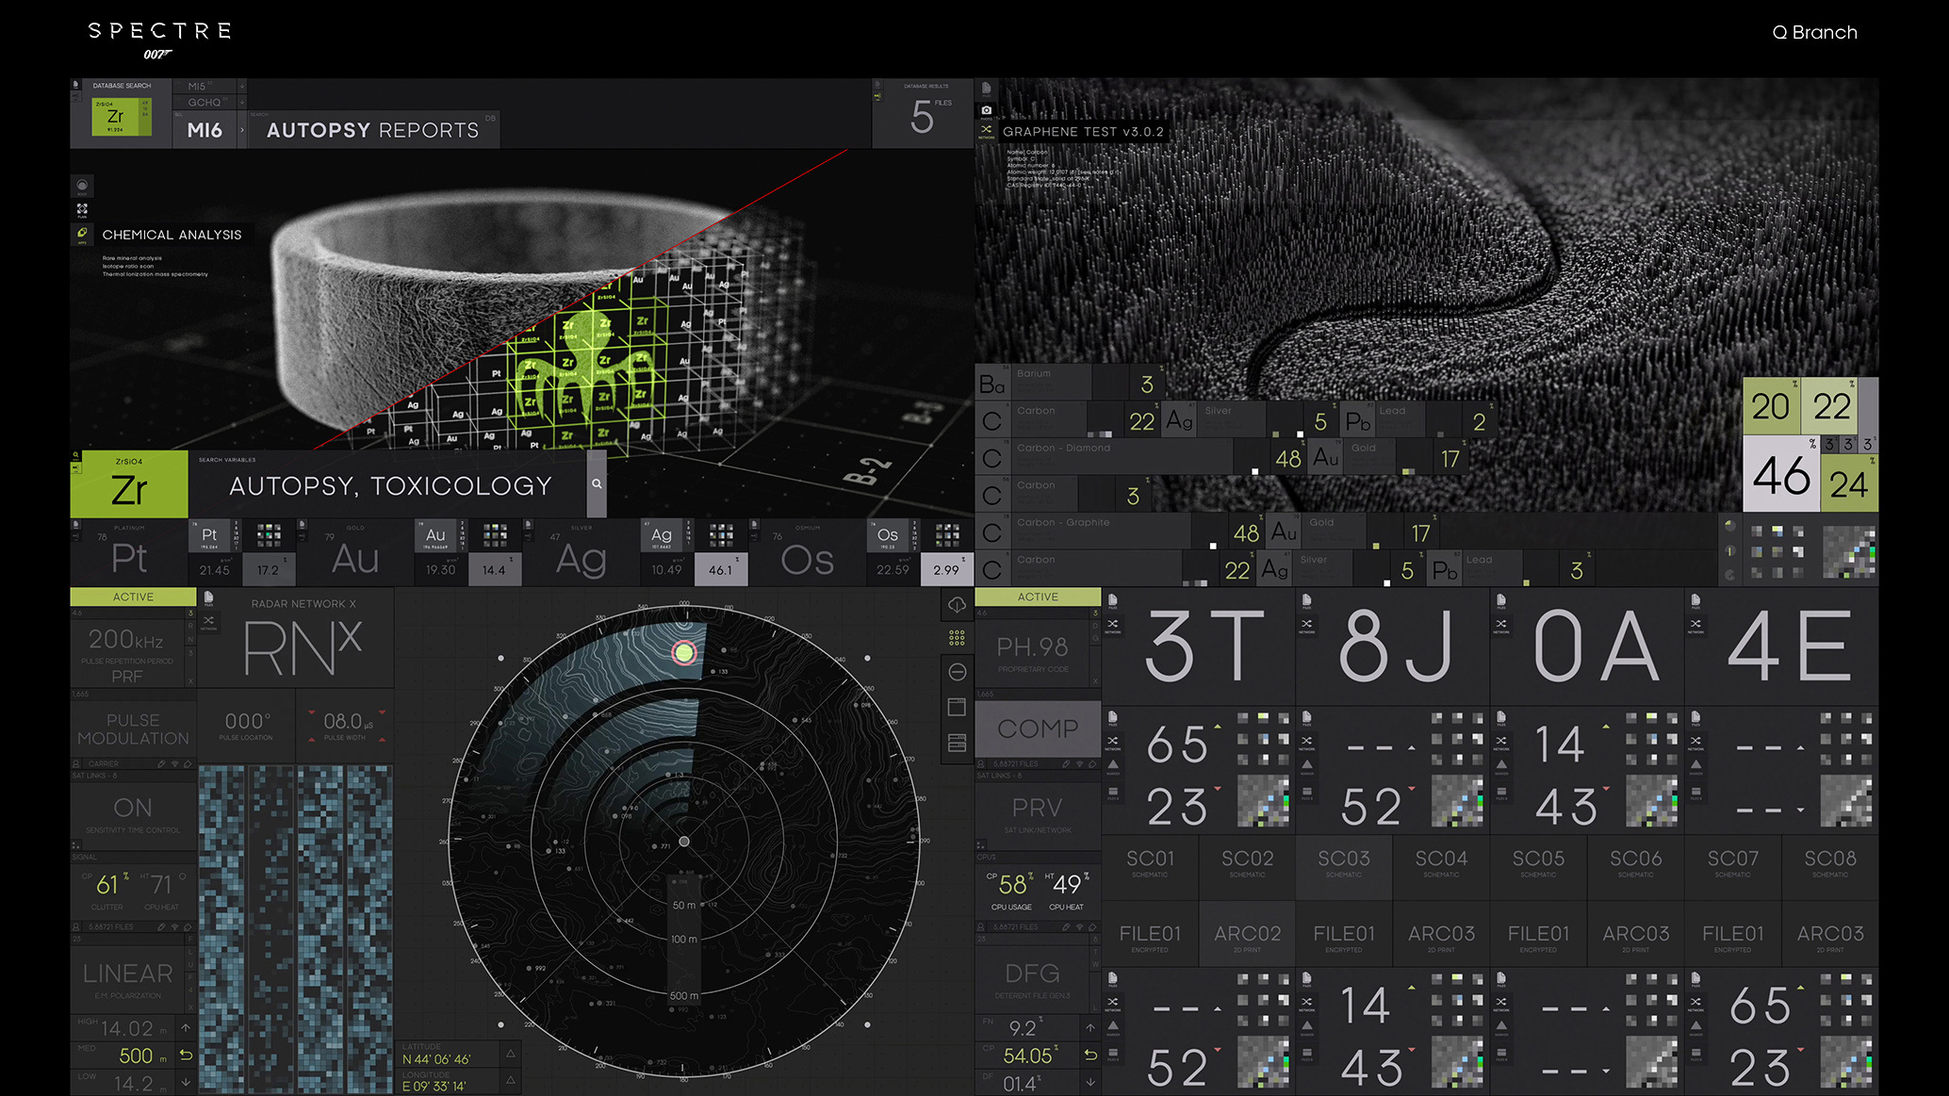This screenshot has width=1949, height=1096.
Task: Open the MI6 chevron expander
Action: tap(244, 129)
